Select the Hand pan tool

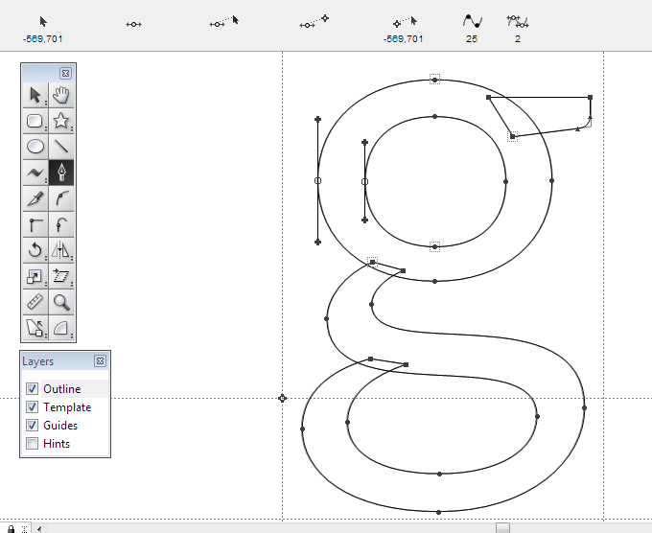(x=61, y=95)
